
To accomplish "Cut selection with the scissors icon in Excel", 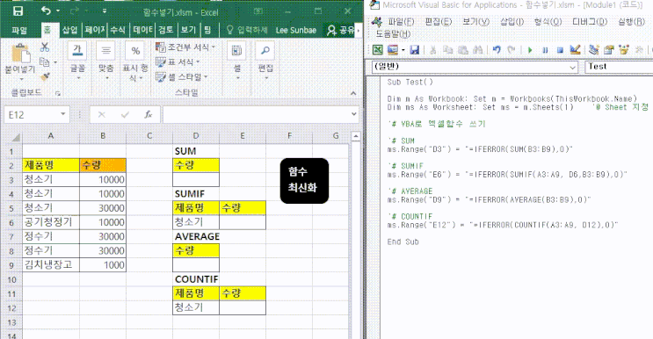I will [x=45, y=47].
